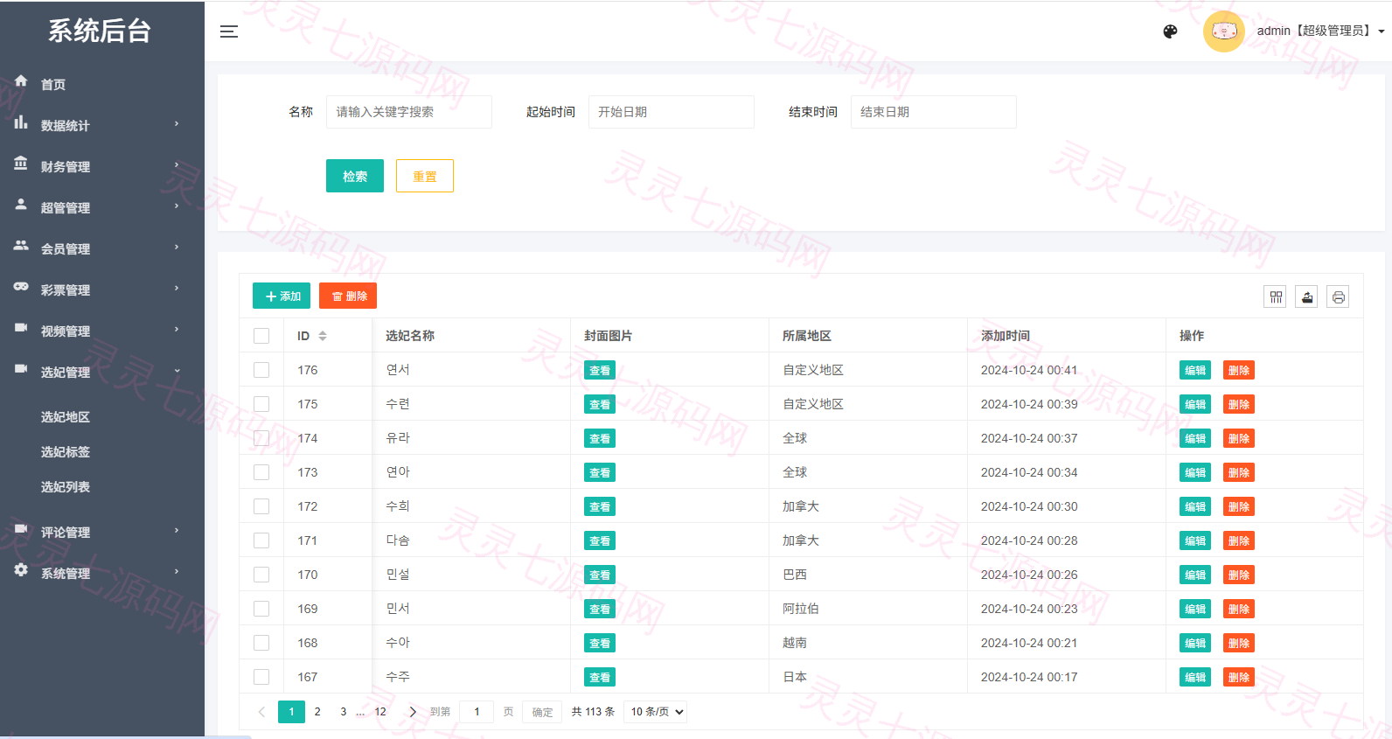1392x739 pixels.
Task: Sort the table by ID column
Action: 322,336
